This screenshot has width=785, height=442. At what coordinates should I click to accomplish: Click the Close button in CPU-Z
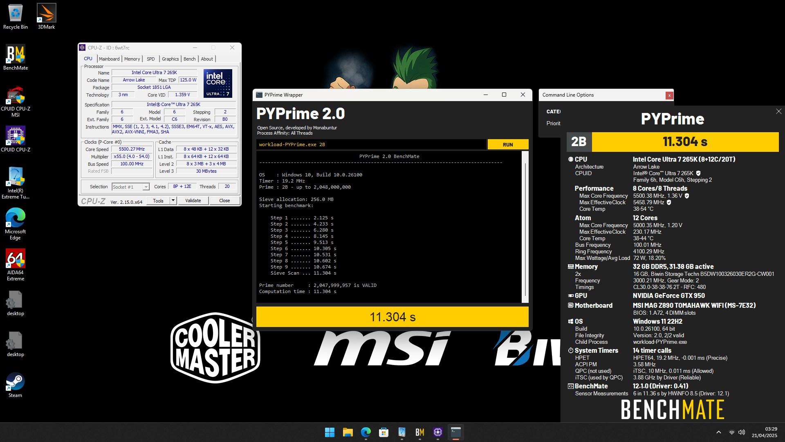224,201
